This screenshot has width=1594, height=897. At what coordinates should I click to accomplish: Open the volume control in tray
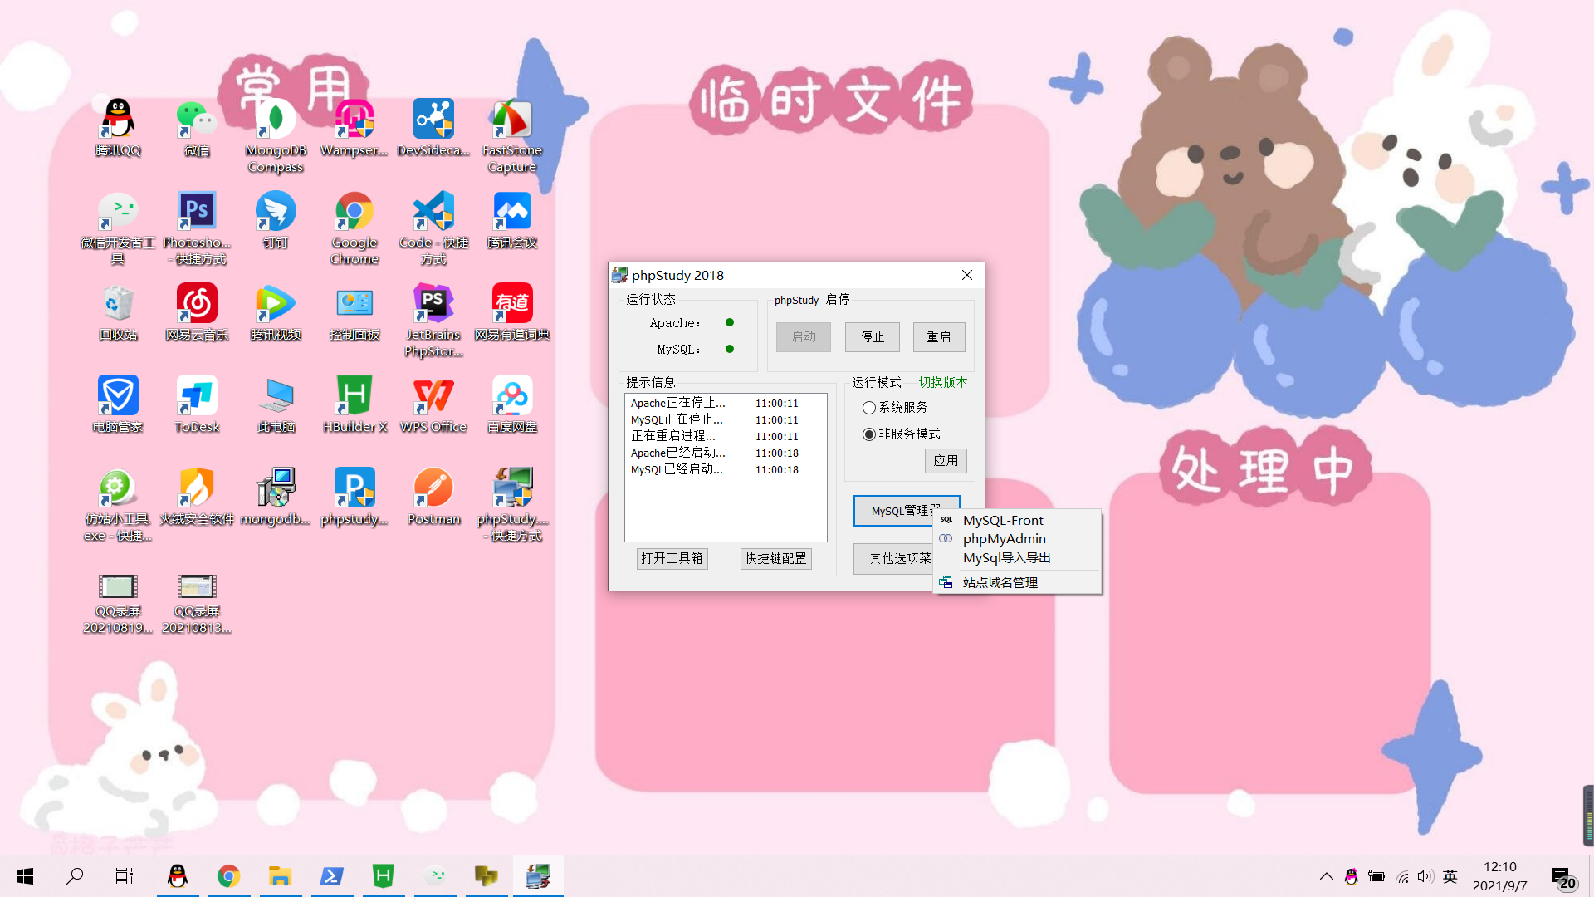(x=1425, y=877)
